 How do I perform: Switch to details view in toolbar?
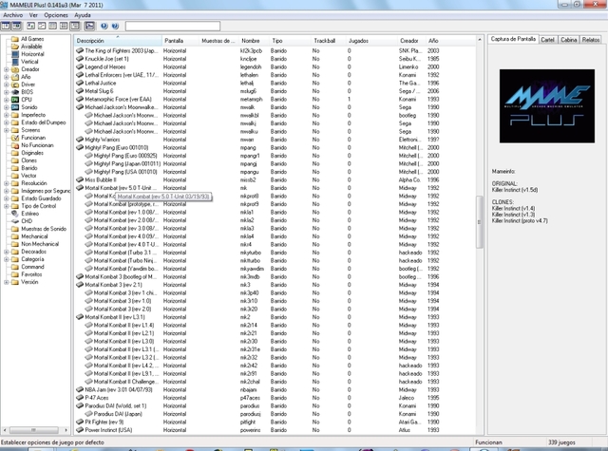pyautogui.click(x=64, y=26)
